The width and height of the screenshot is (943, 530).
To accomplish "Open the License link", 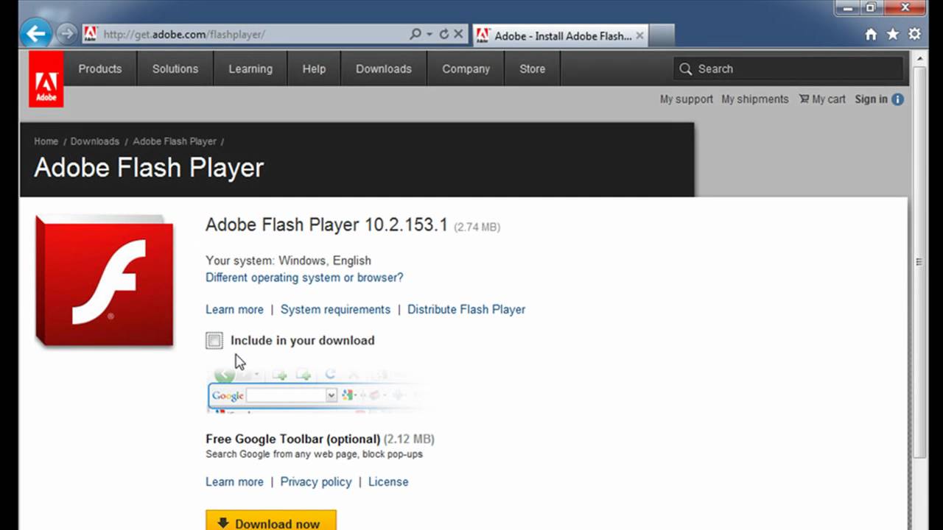I will pyautogui.click(x=388, y=481).
